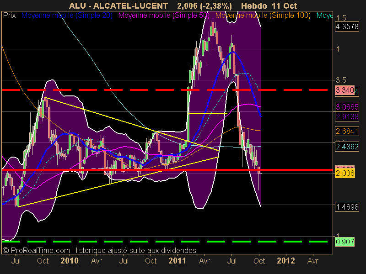Click the 'Hebdo 11 Oct' timeframe text
Image resolution: width=366 pixels, height=274 pixels.
point(269,5)
